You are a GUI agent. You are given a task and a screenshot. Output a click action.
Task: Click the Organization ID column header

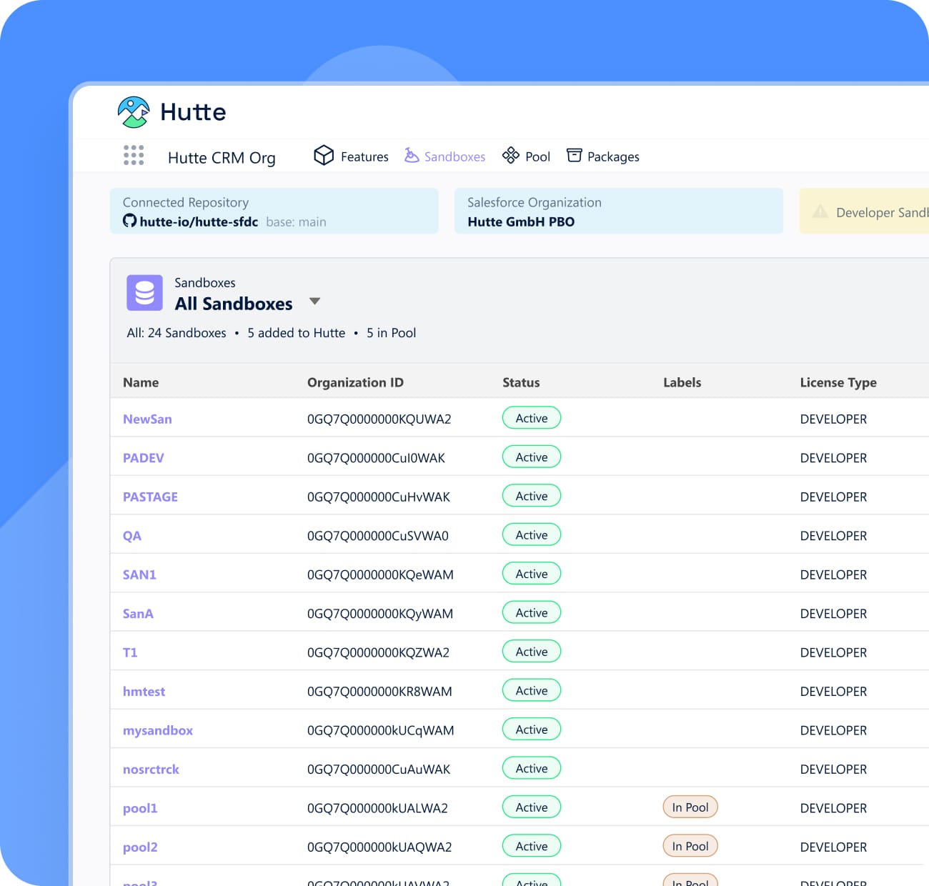(x=355, y=382)
